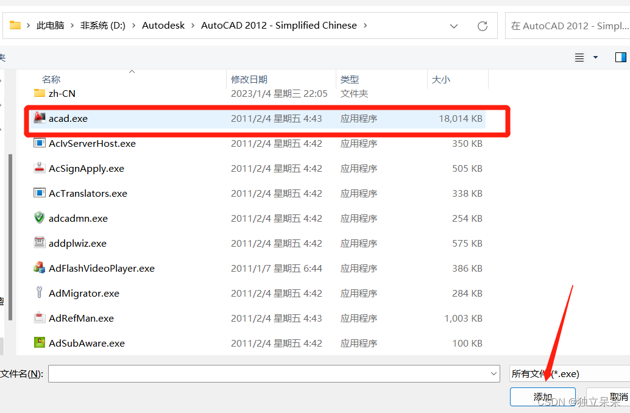This screenshot has width=630, height=413.
Task: Select the file name AdMigrator.exe
Action: [84, 293]
